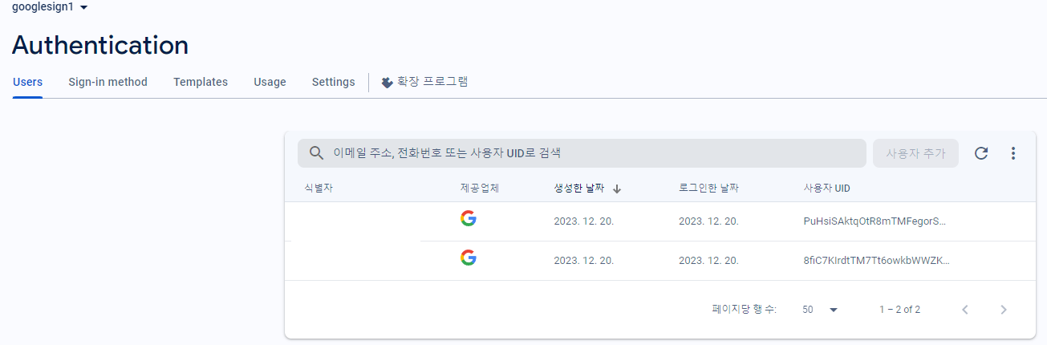The width and height of the screenshot is (1047, 345).
Task: Click the 사용자 추가 button
Action: (915, 153)
